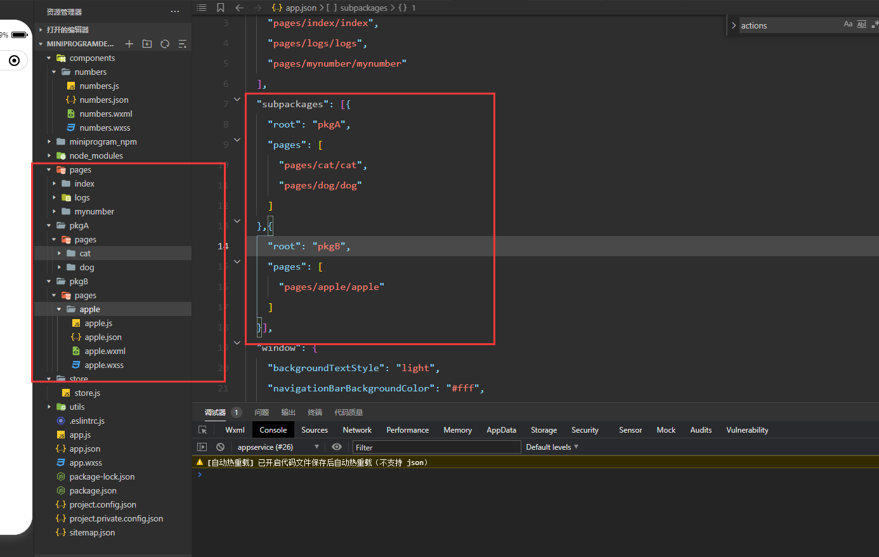This screenshot has height=557, width=879.
Task: Click the new folder icon in explorer
Action: 147,44
